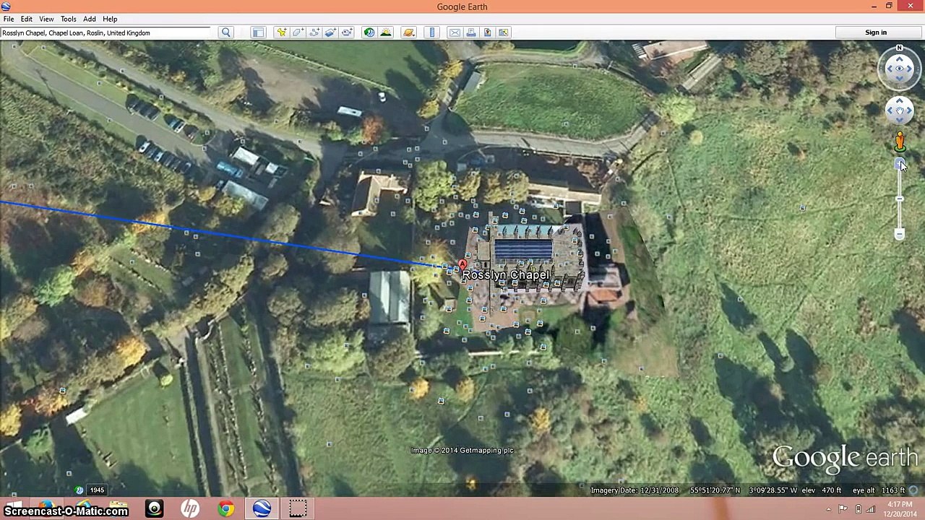Select the Add Image Overlay tool

331,32
